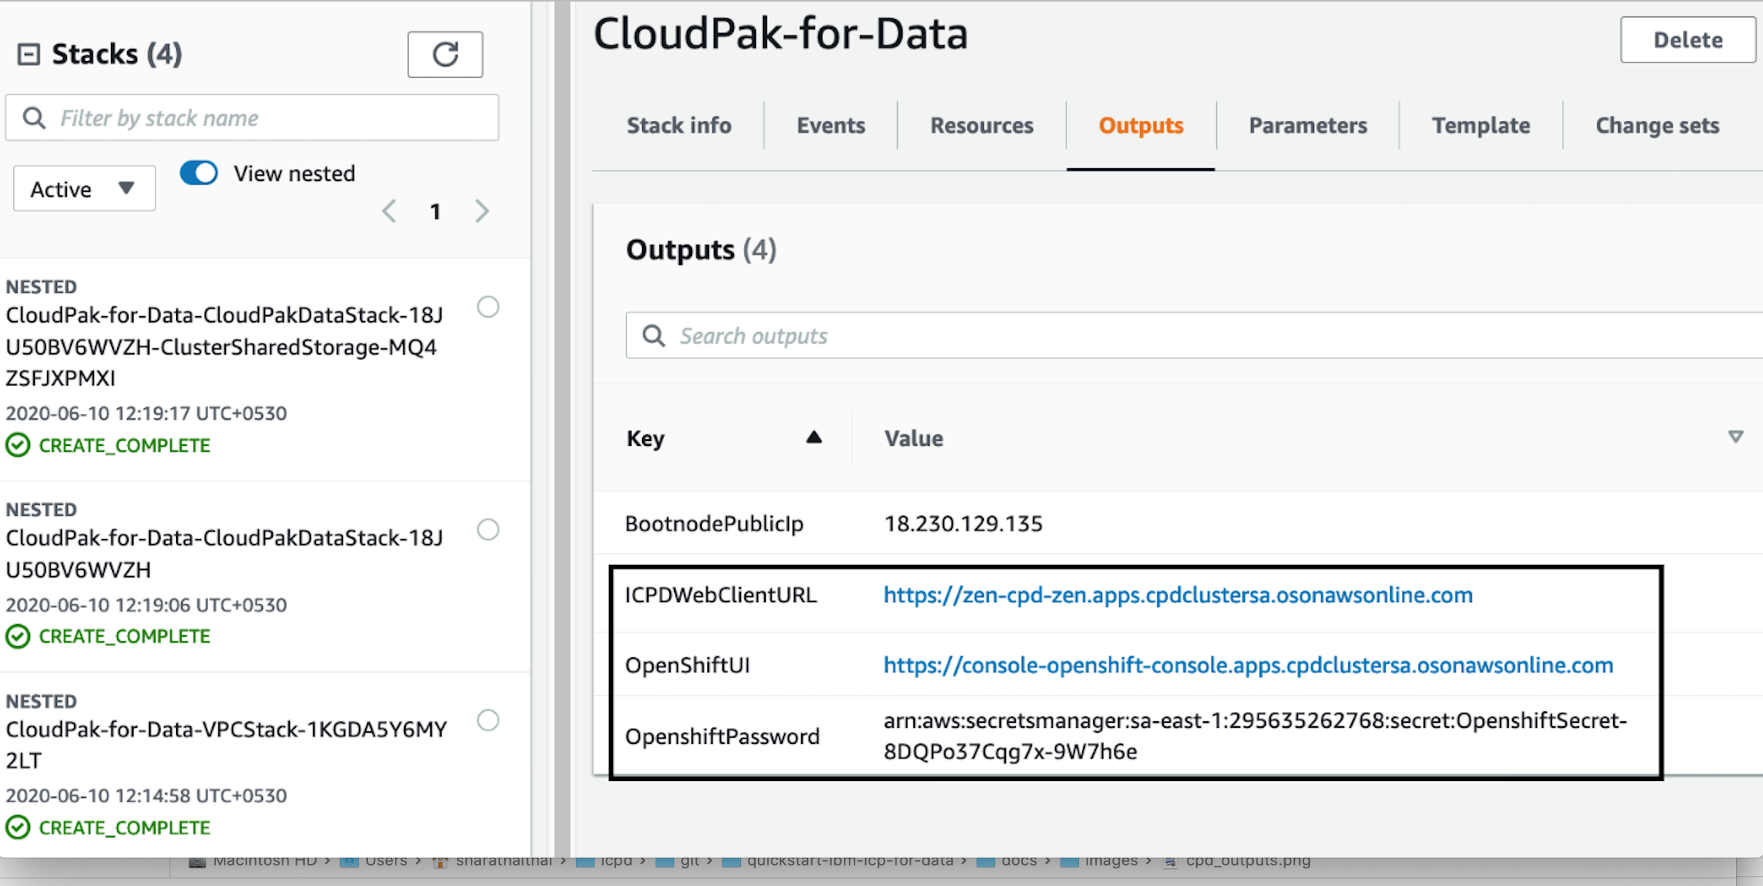Open the Active status filter dropdown
Image resolution: width=1763 pixels, height=886 pixels.
click(x=85, y=189)
